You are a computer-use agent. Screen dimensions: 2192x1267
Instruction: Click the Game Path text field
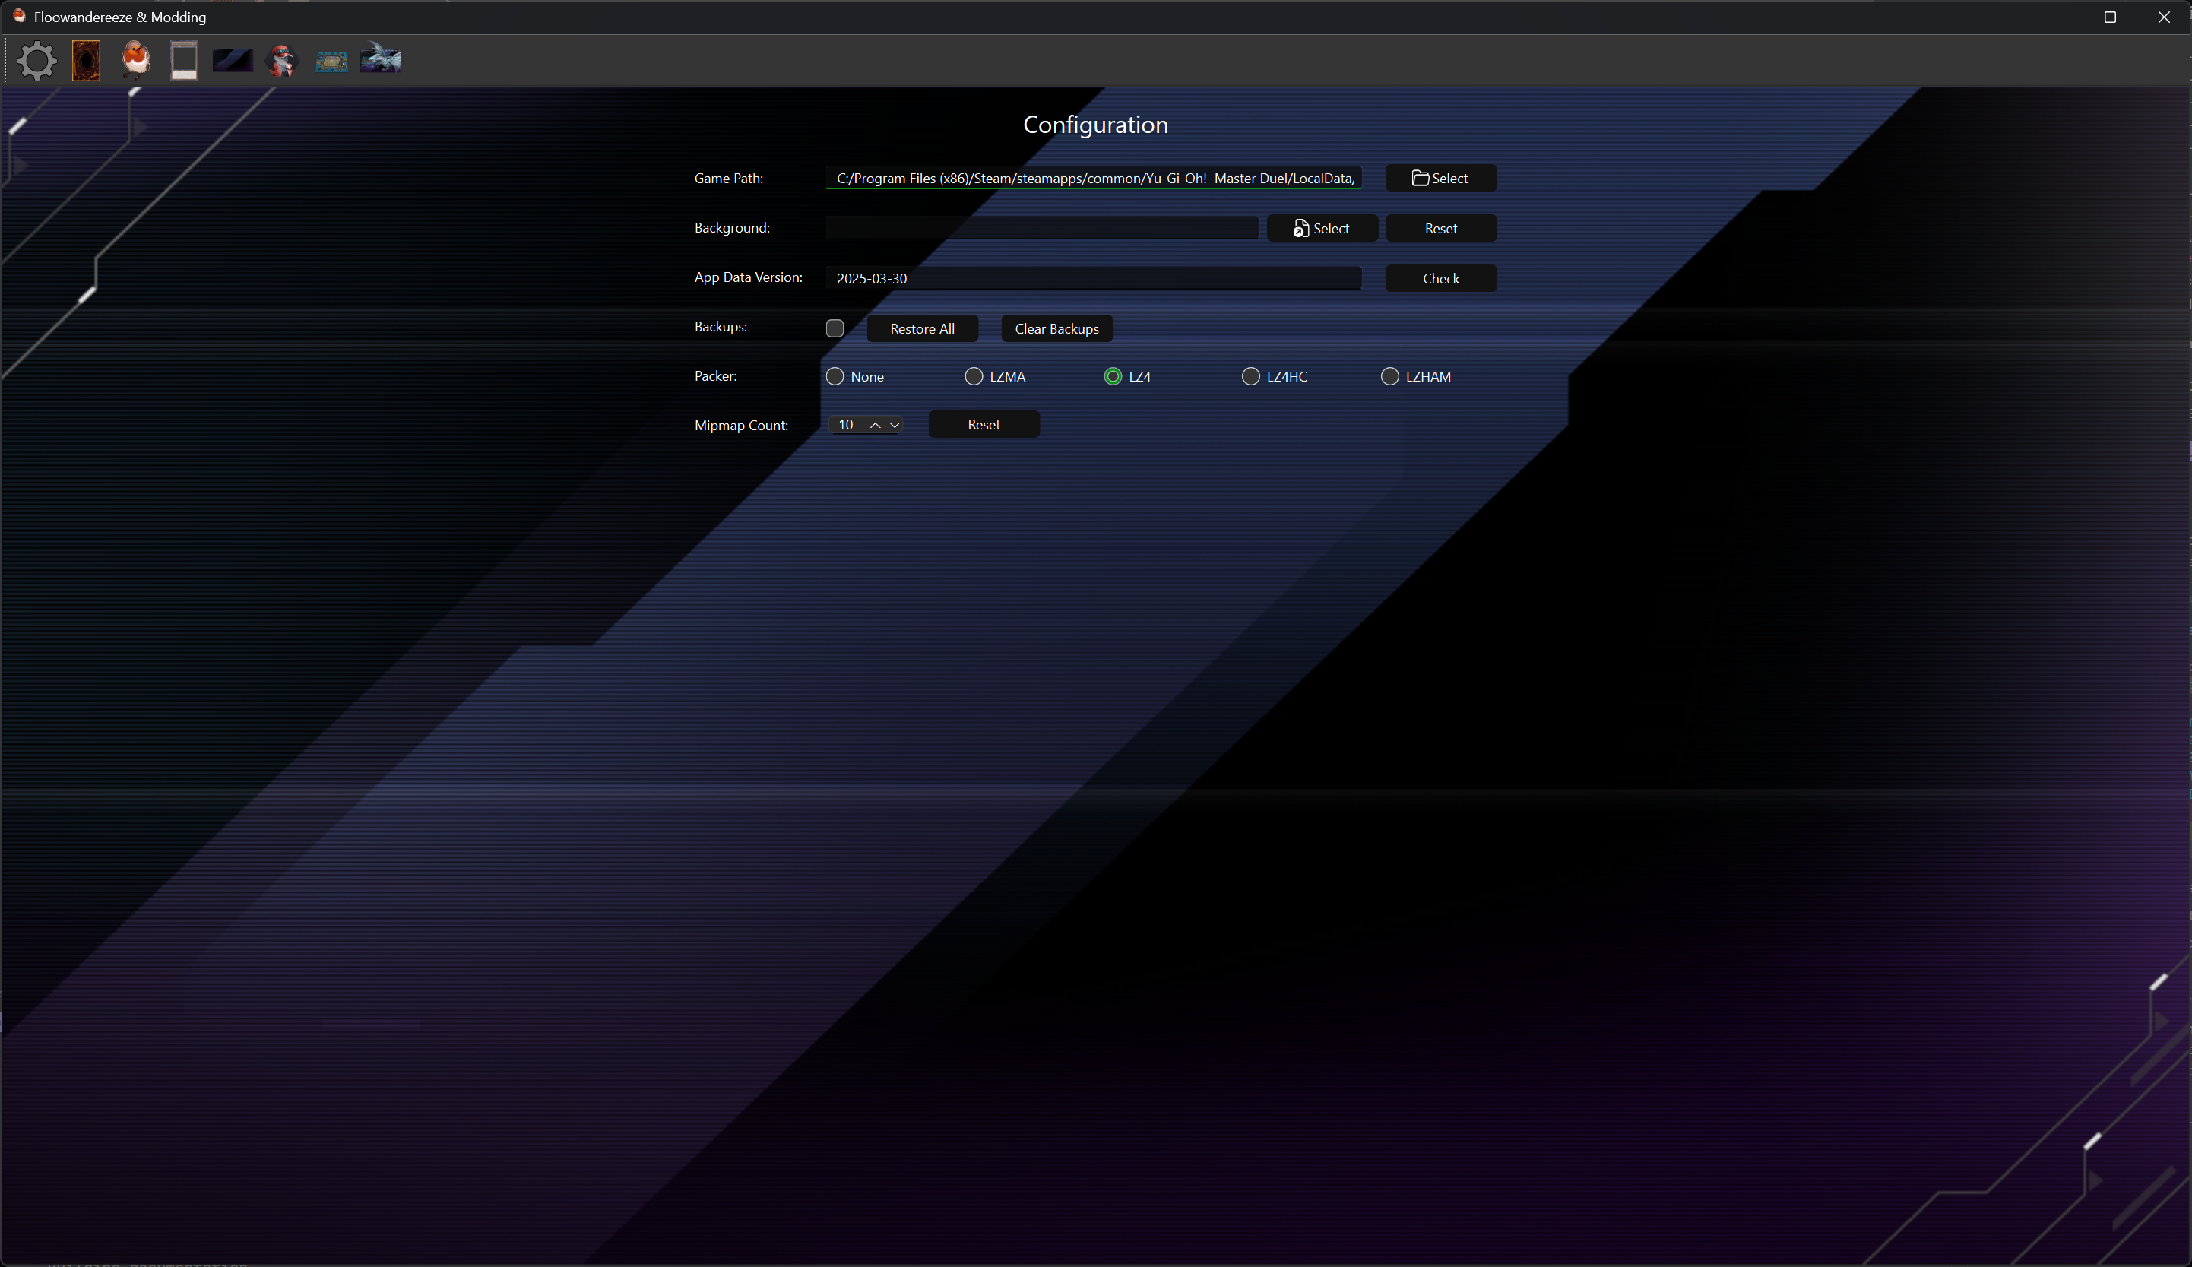(x=1094, y=179)
